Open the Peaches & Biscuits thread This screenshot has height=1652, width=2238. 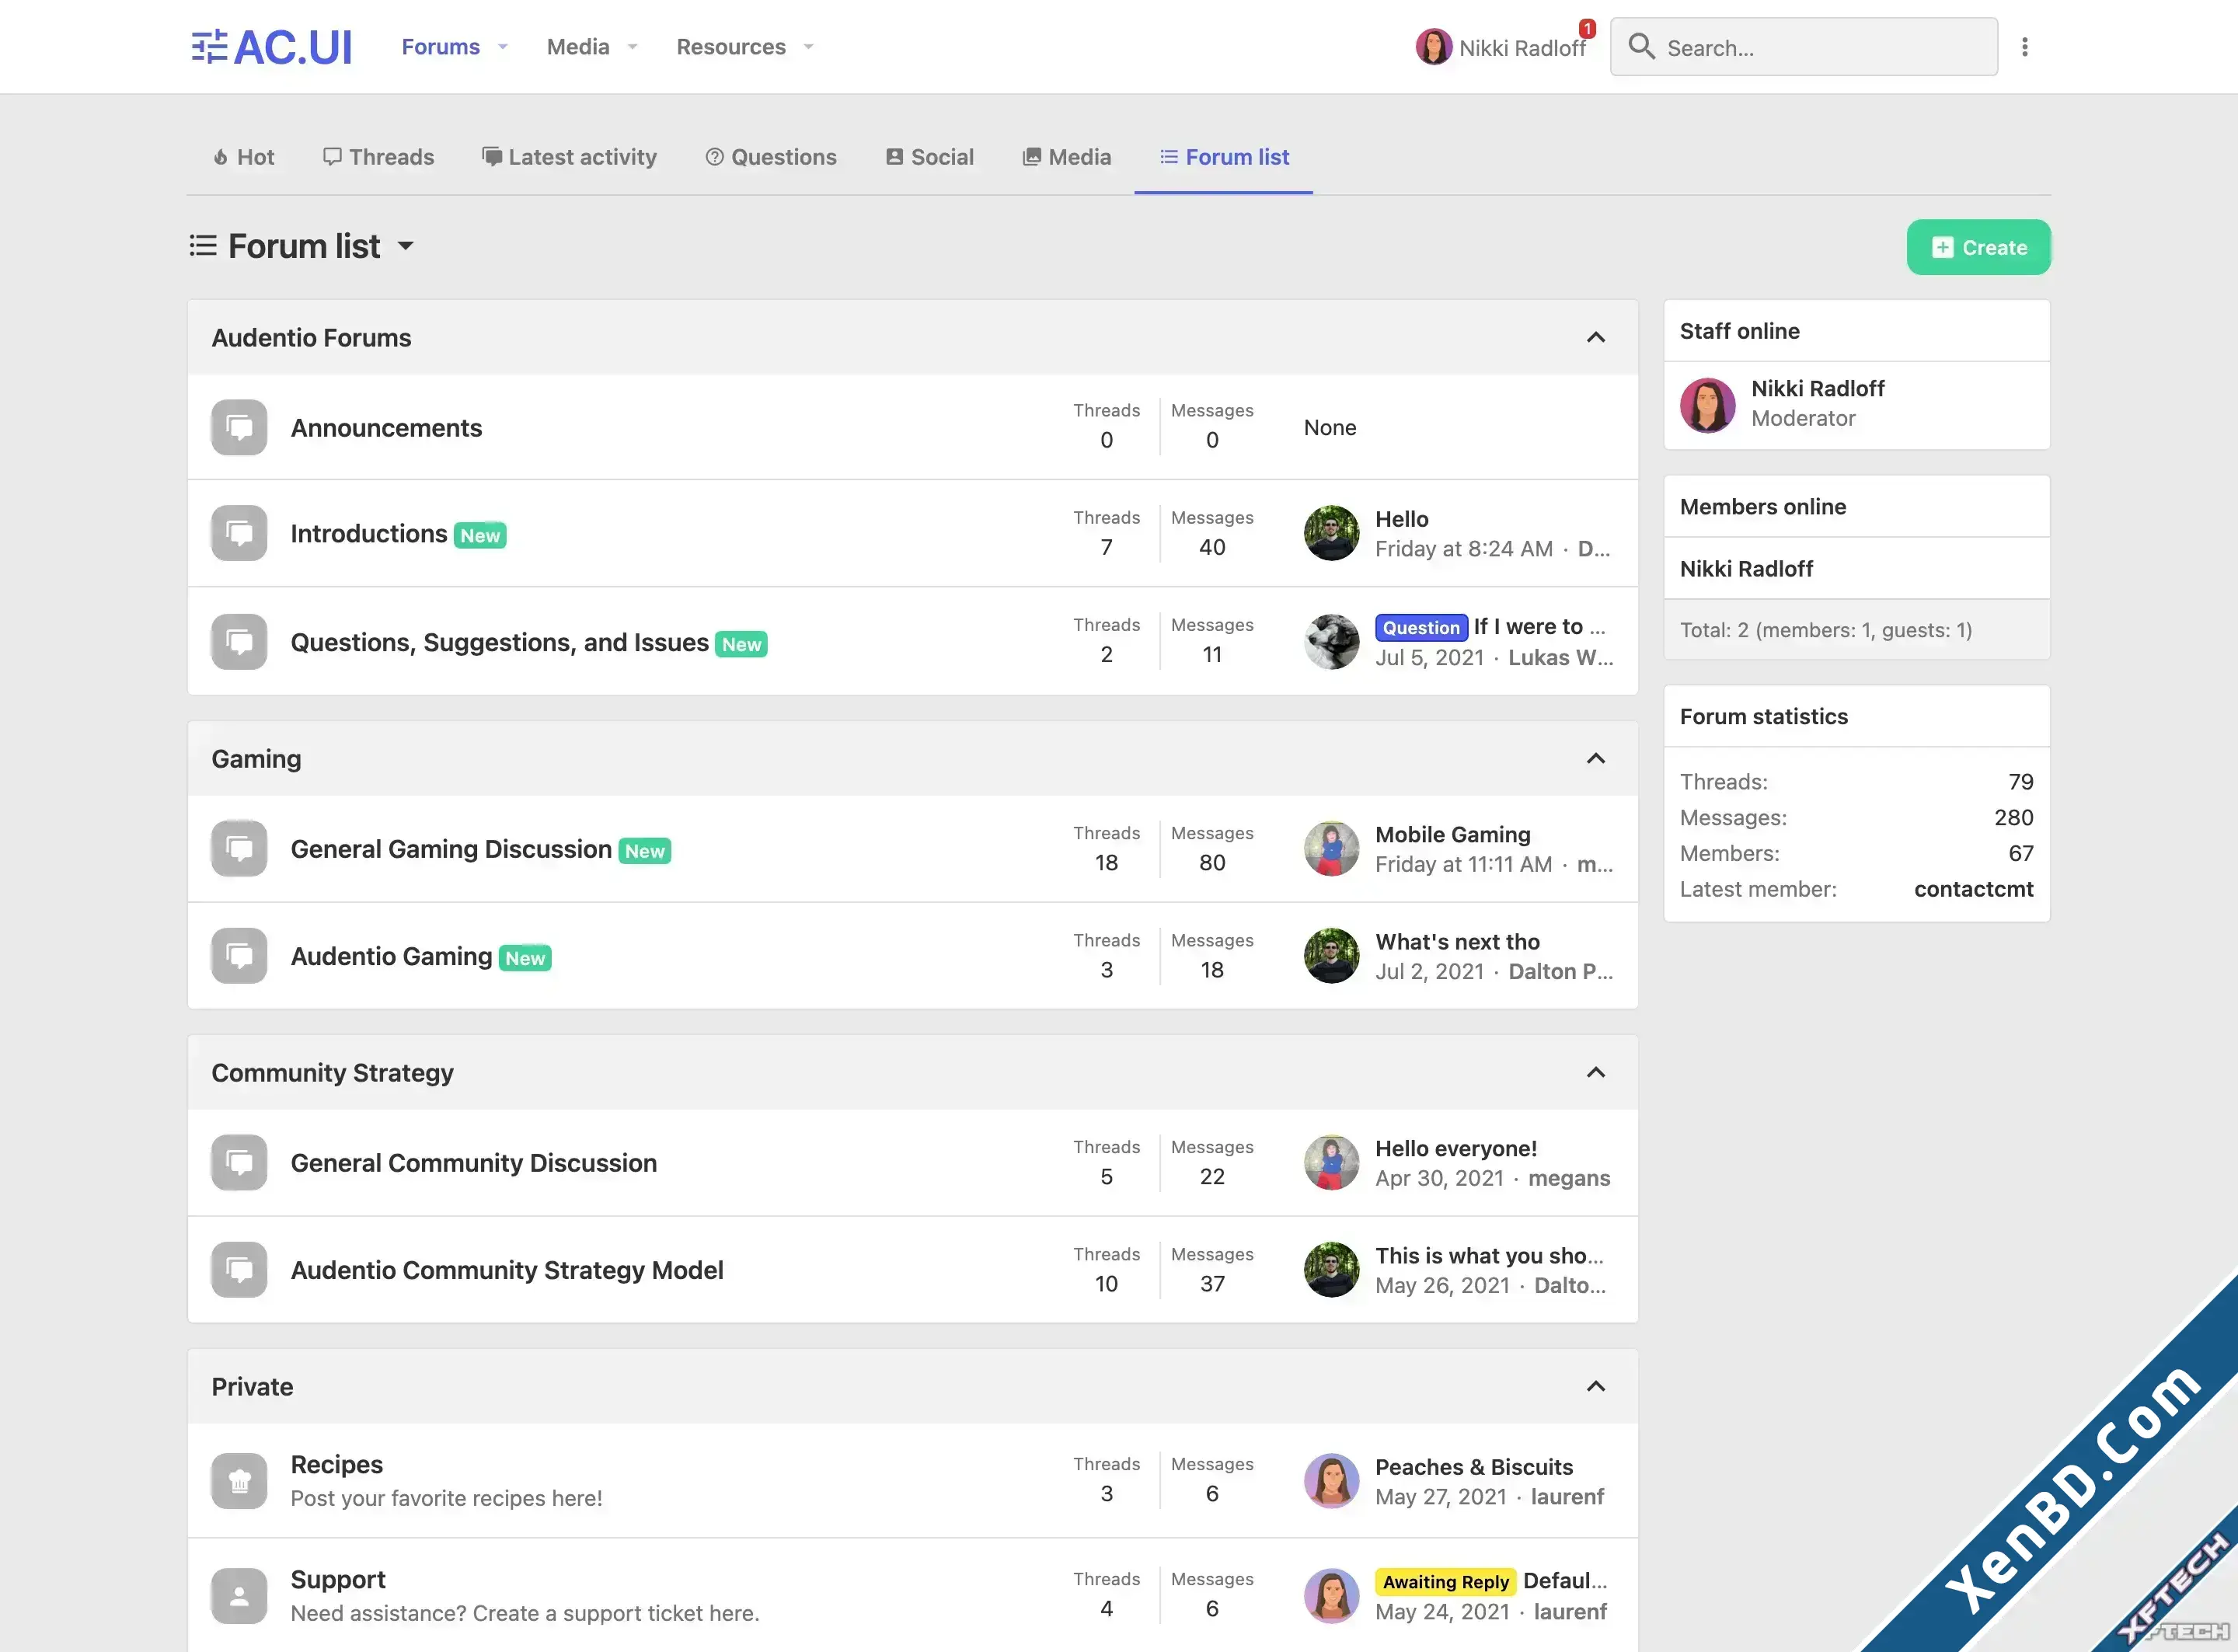[1474, 1467]
